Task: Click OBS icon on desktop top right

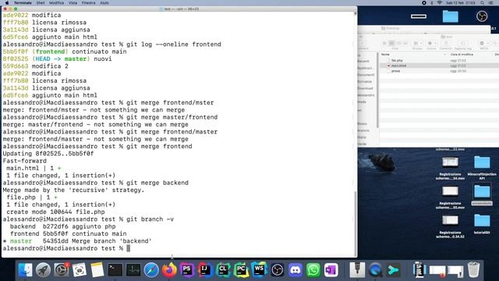Action: pos(482,16)
